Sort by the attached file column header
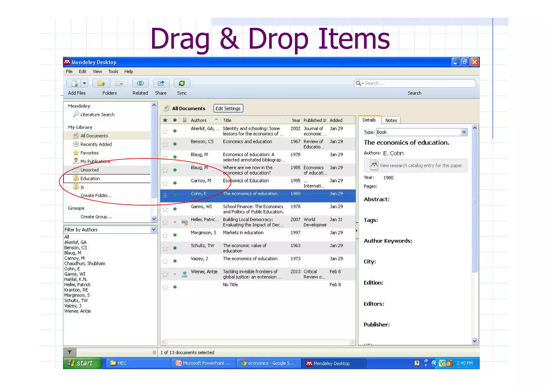 [x=184, y=120]
